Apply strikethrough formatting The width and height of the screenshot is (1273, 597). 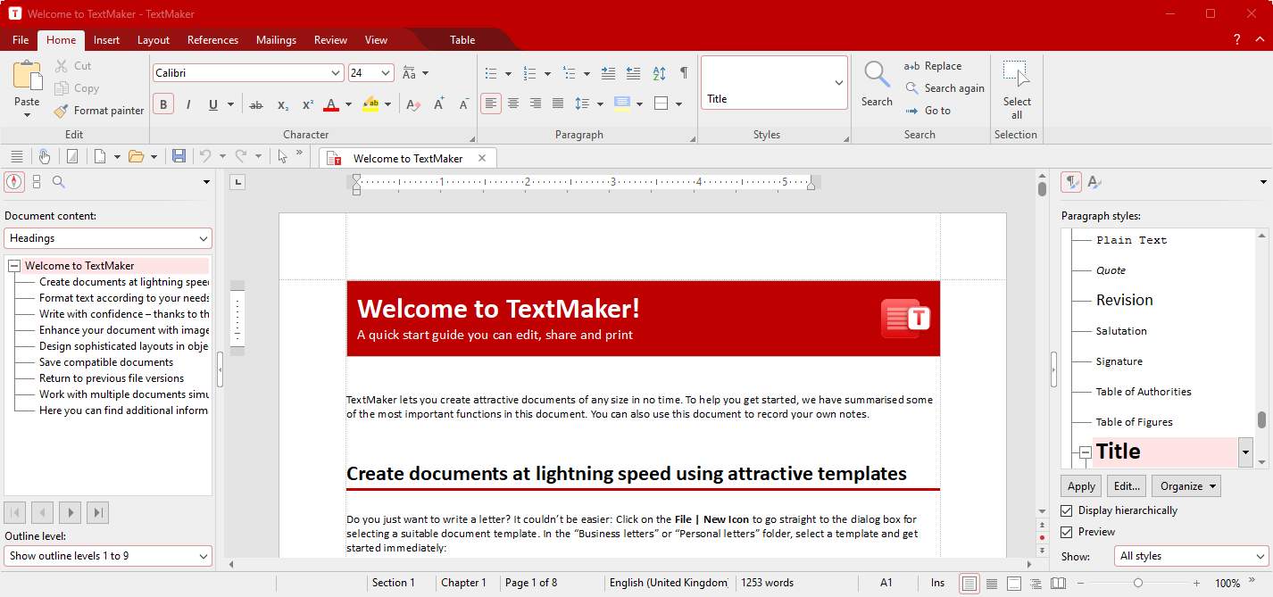click(256, 104)
